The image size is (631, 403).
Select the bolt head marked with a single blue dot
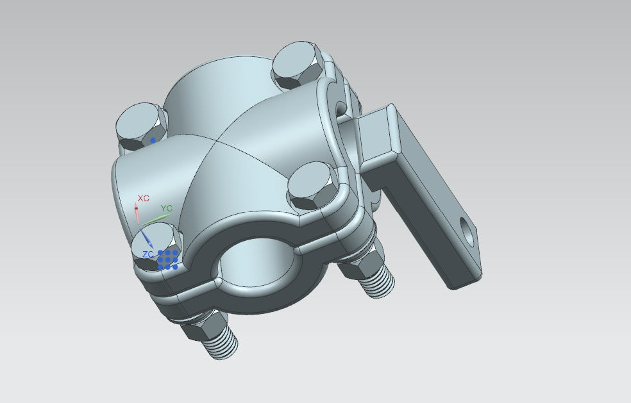click(141, 126)
